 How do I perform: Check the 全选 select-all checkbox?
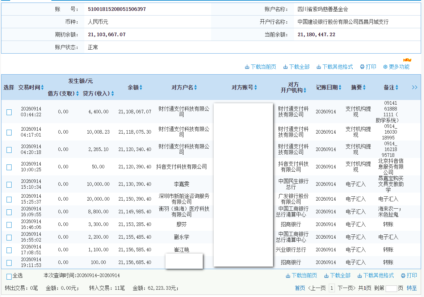click(9, 276)
